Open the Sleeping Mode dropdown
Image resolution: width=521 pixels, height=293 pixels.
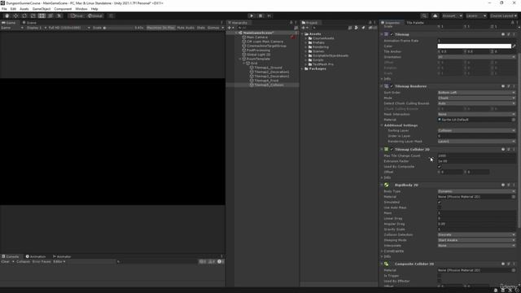click(x=476, y=240)
